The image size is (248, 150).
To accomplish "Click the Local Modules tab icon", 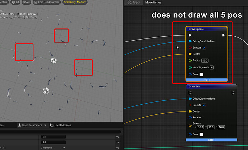I will (x=52, y=125).
